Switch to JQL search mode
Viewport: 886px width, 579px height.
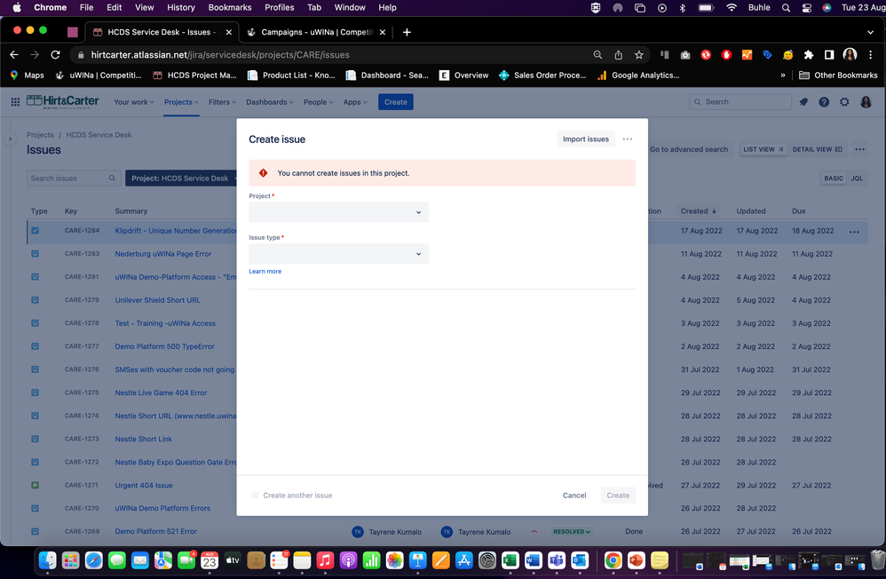point(857,178)
